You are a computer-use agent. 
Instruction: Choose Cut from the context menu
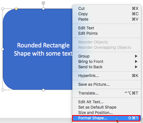(107, 8)
